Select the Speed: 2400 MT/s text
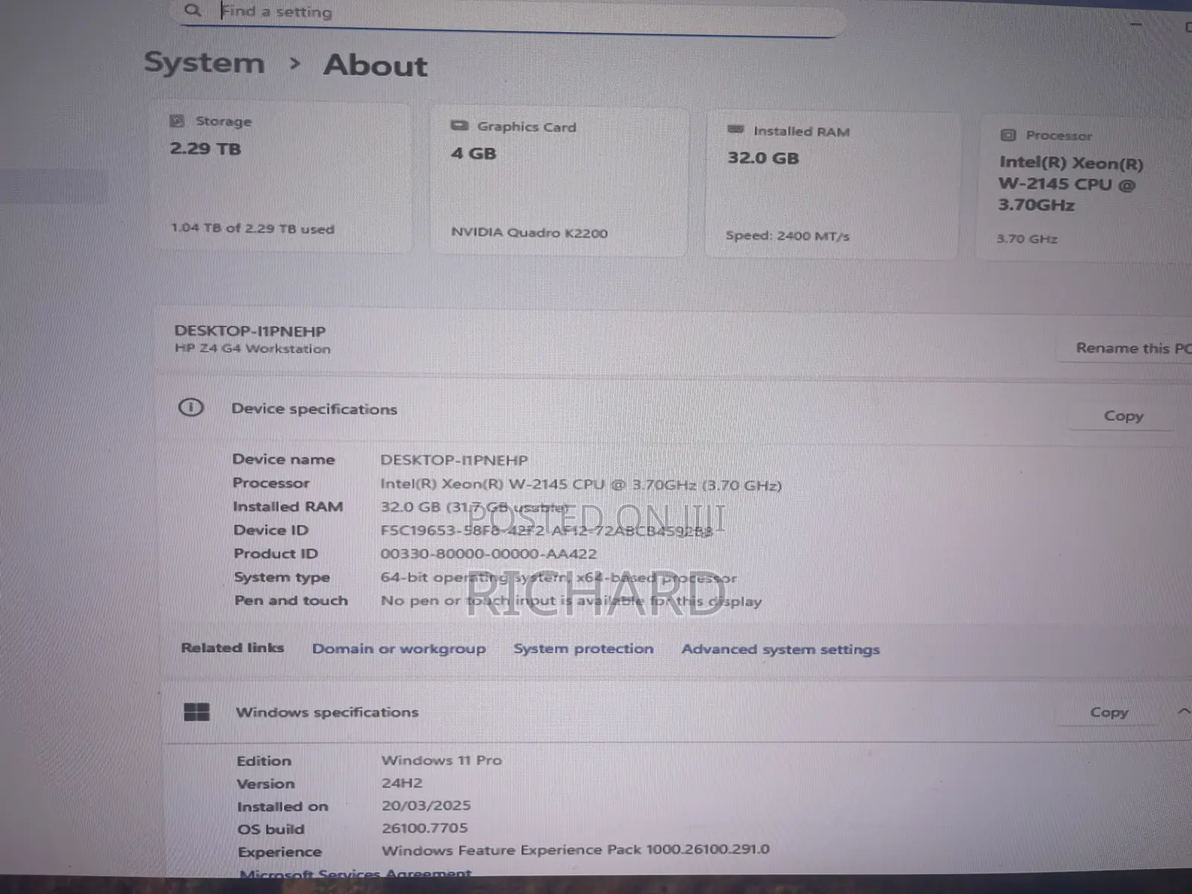The width and height of the screenshot is (1192, 894). [787, 235]
